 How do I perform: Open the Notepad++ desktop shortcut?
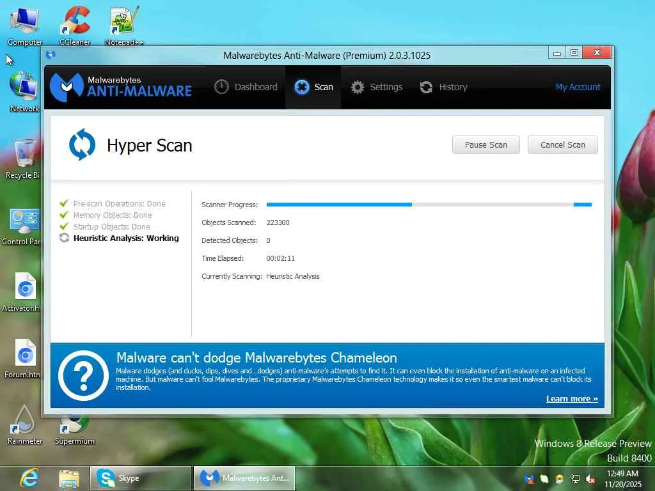[124, 26]
